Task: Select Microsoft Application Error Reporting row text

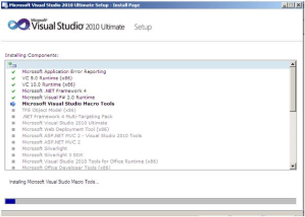Action: click(64, 71)
